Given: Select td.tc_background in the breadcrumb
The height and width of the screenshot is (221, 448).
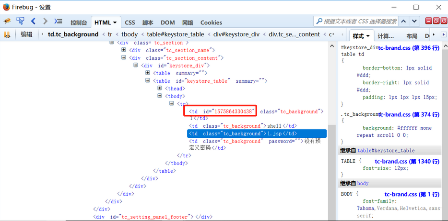Looking at the screenshot, I should coord(73,34).
